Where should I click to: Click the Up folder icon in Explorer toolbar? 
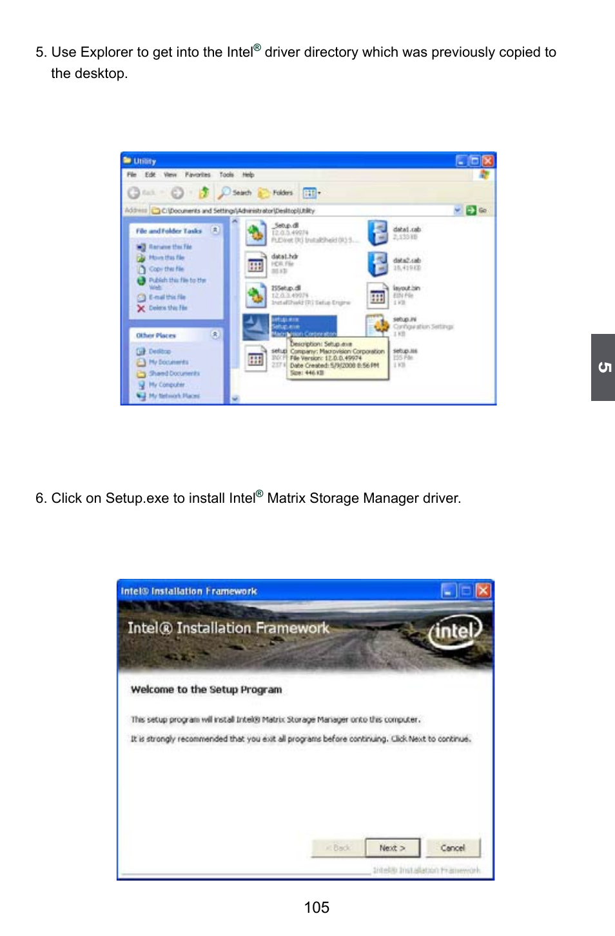coord(204,193)
